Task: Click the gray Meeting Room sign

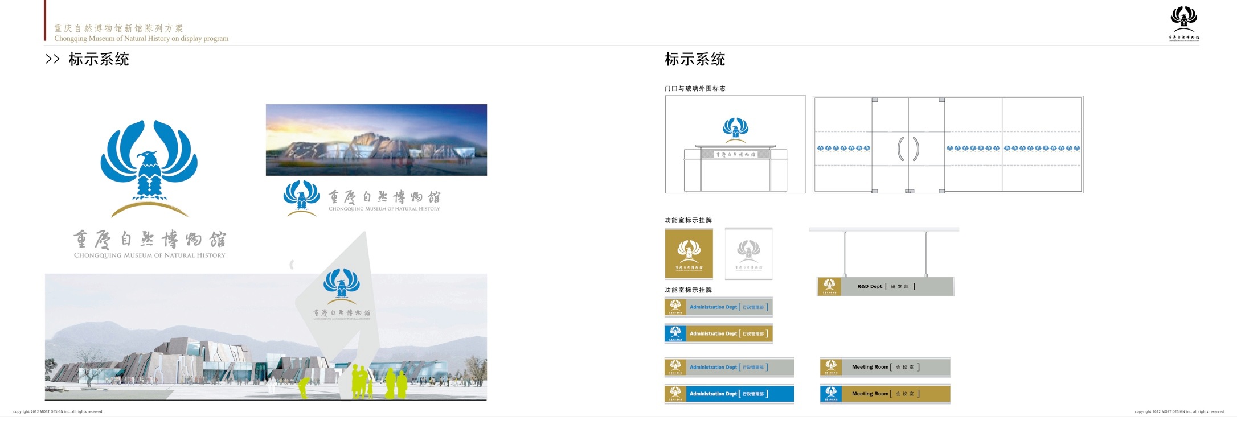Action: [885, 367]
